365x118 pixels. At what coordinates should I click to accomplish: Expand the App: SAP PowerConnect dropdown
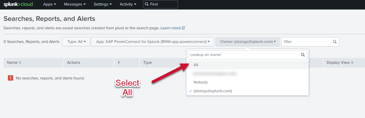coord(152,42)
